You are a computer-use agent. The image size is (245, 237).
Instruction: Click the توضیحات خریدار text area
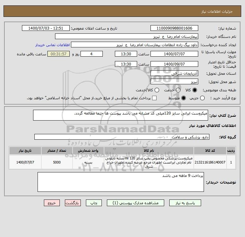121,182
